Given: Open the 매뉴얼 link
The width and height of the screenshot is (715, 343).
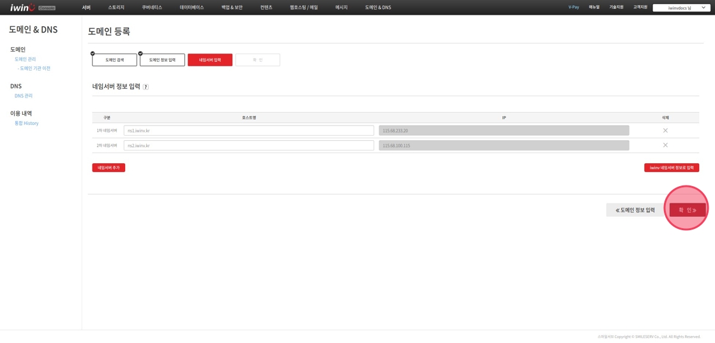Looking at the screenshot, I should click(x=594, y=7).
